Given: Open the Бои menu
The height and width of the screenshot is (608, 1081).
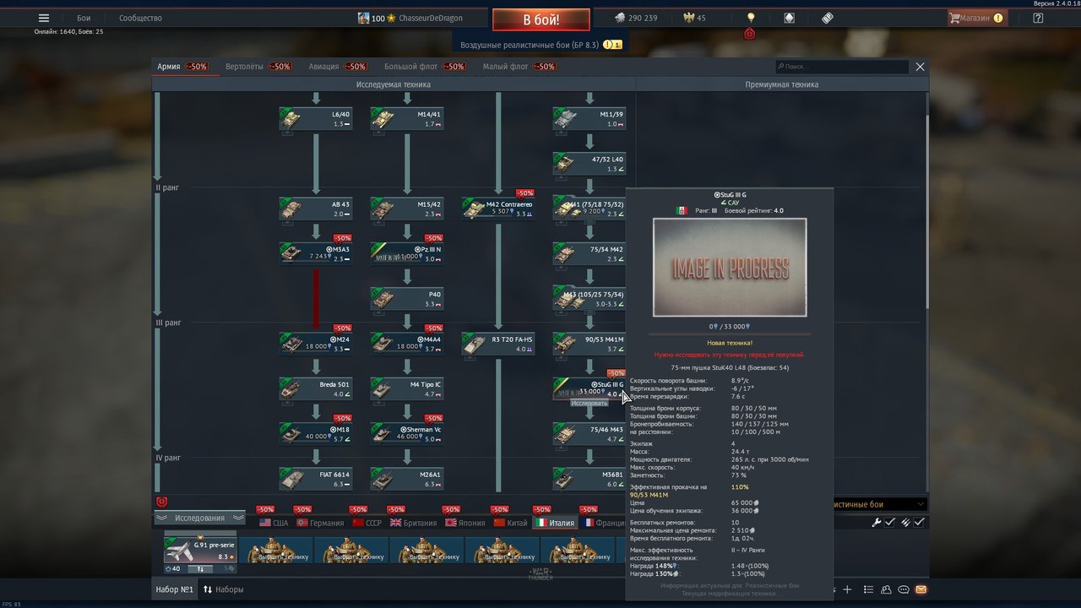Looking at the screenshot, I should click(84, 18).
